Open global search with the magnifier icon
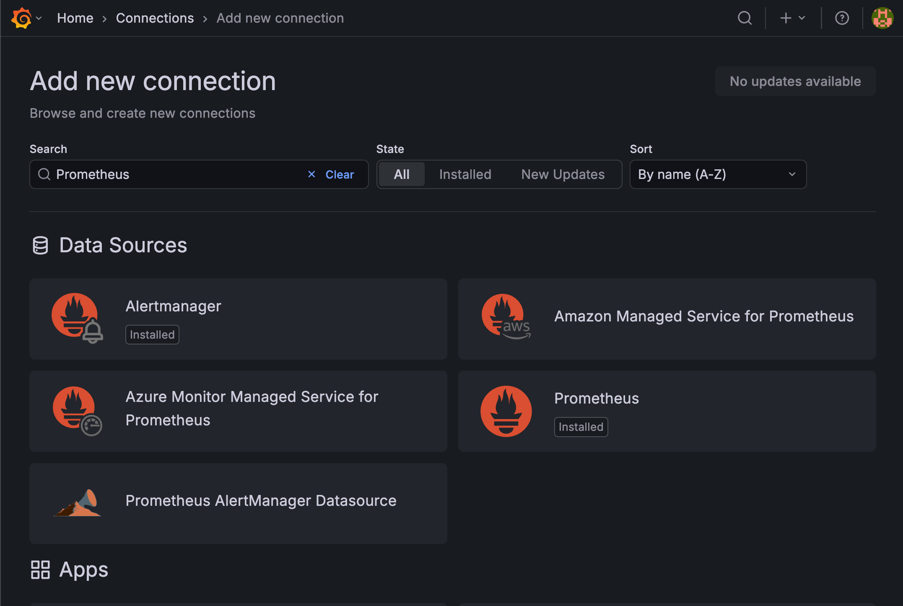This screenshot has width=903, height=606. coord(745,18)
